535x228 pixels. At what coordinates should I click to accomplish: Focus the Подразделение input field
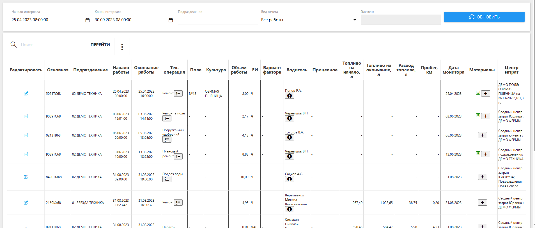tap(218, 20)
